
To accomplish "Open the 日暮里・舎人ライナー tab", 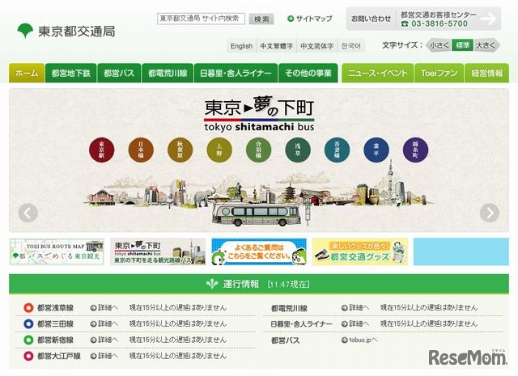I will 236,73.
